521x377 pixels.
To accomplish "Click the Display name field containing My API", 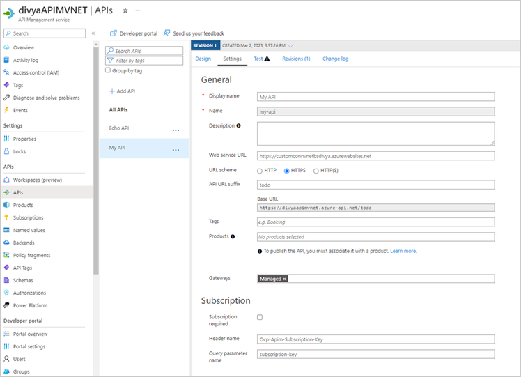I will [376, 97].
